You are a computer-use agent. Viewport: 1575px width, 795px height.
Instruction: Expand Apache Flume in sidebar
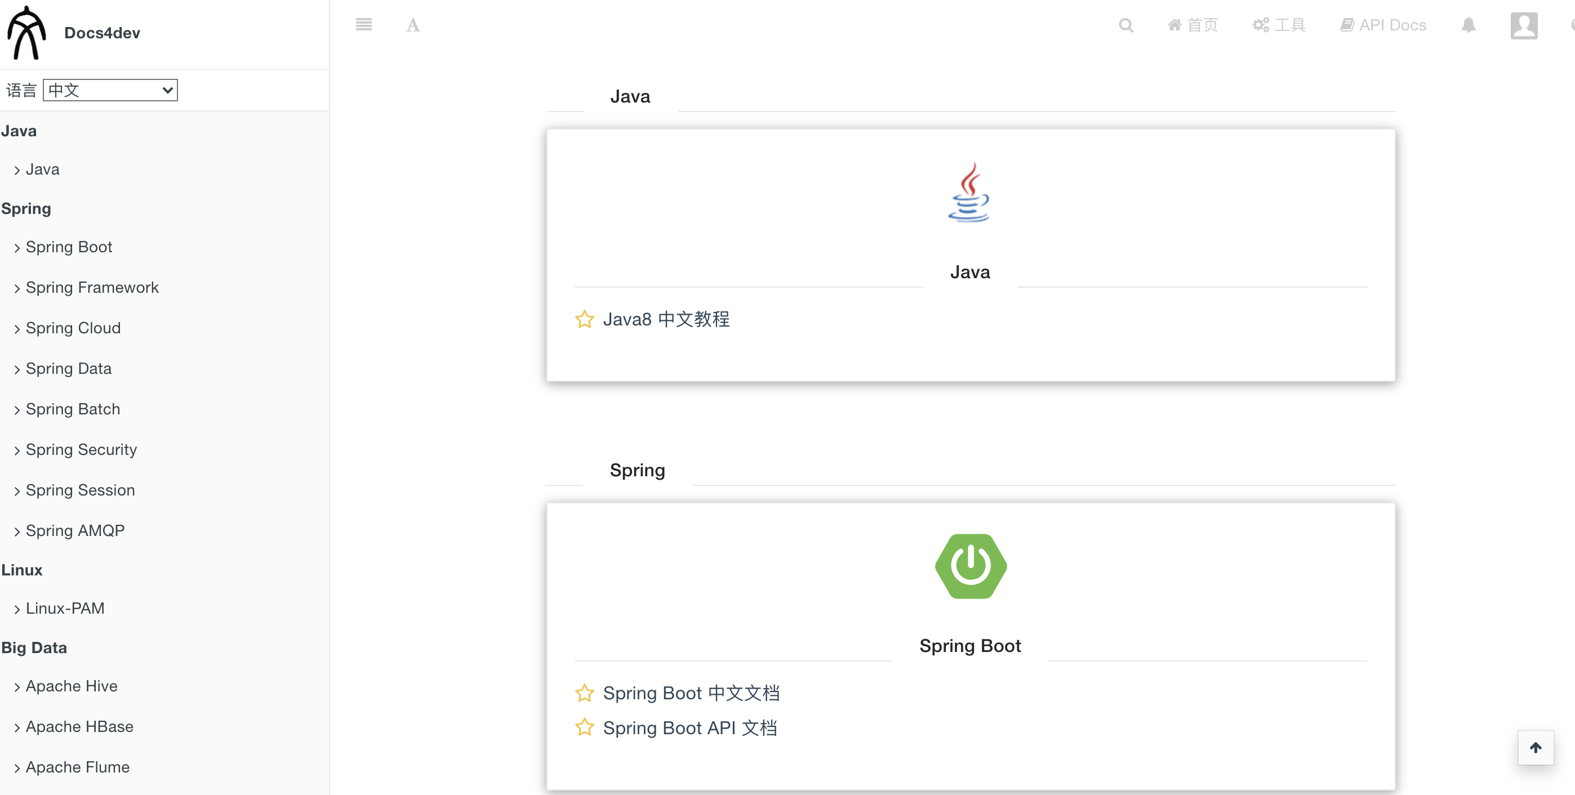(72, 767)
